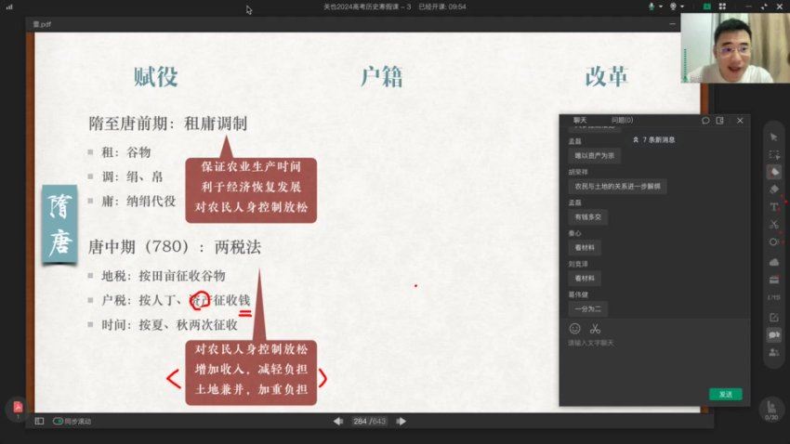The image size is (790, 444).
Task: Click the scissors screenshot icon in chat
Action: pyautogui.click(x=595, y=329)
